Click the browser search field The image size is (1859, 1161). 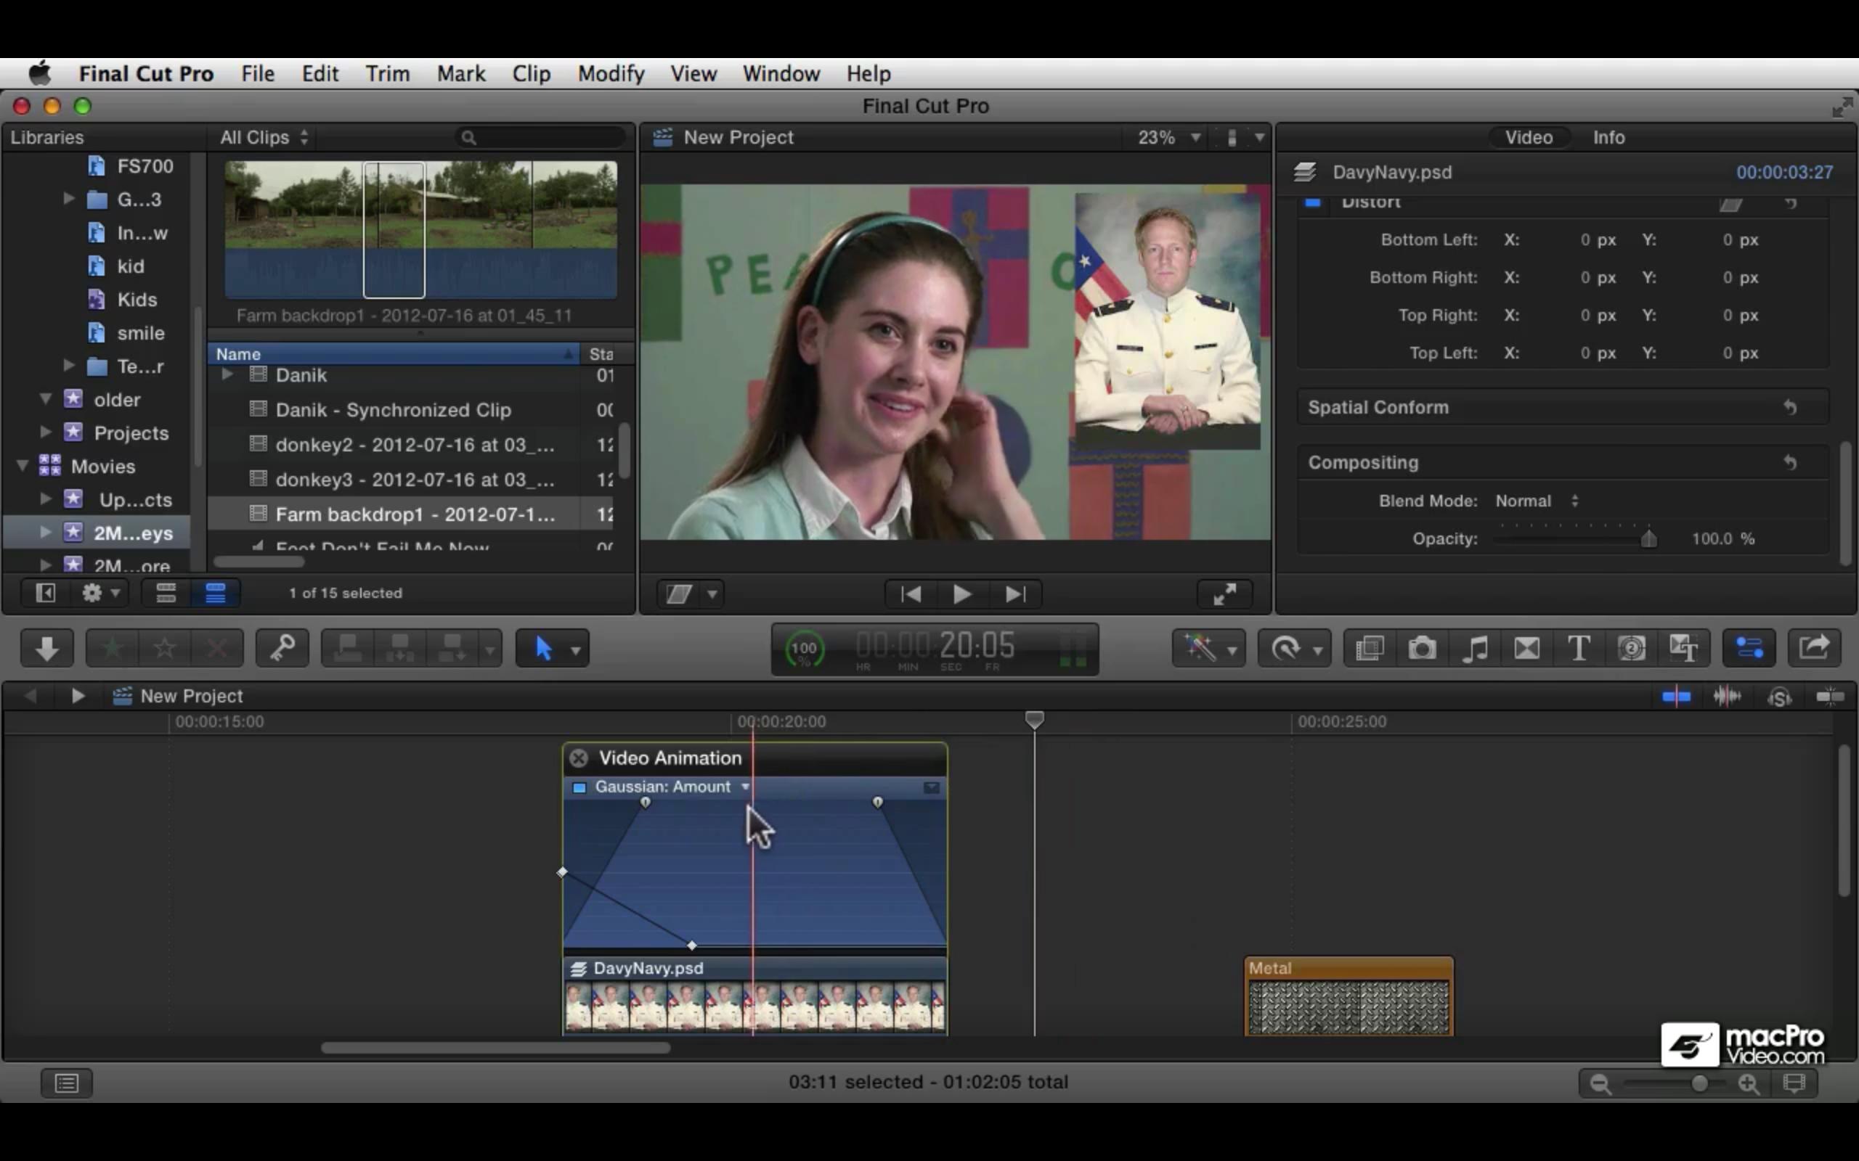coord(540,137)
